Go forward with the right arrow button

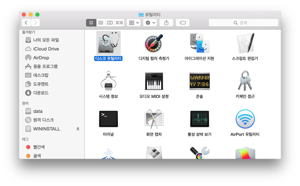(36, 23)
